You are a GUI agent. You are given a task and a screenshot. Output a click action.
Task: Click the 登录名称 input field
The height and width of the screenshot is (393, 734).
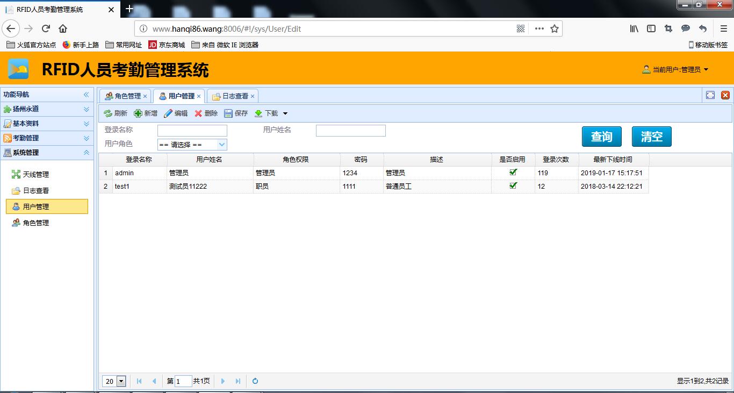(x=192, y=131)
